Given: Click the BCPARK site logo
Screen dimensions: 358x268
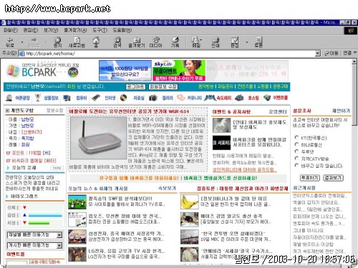Looking at the screenshot, I should click(43, 71).
